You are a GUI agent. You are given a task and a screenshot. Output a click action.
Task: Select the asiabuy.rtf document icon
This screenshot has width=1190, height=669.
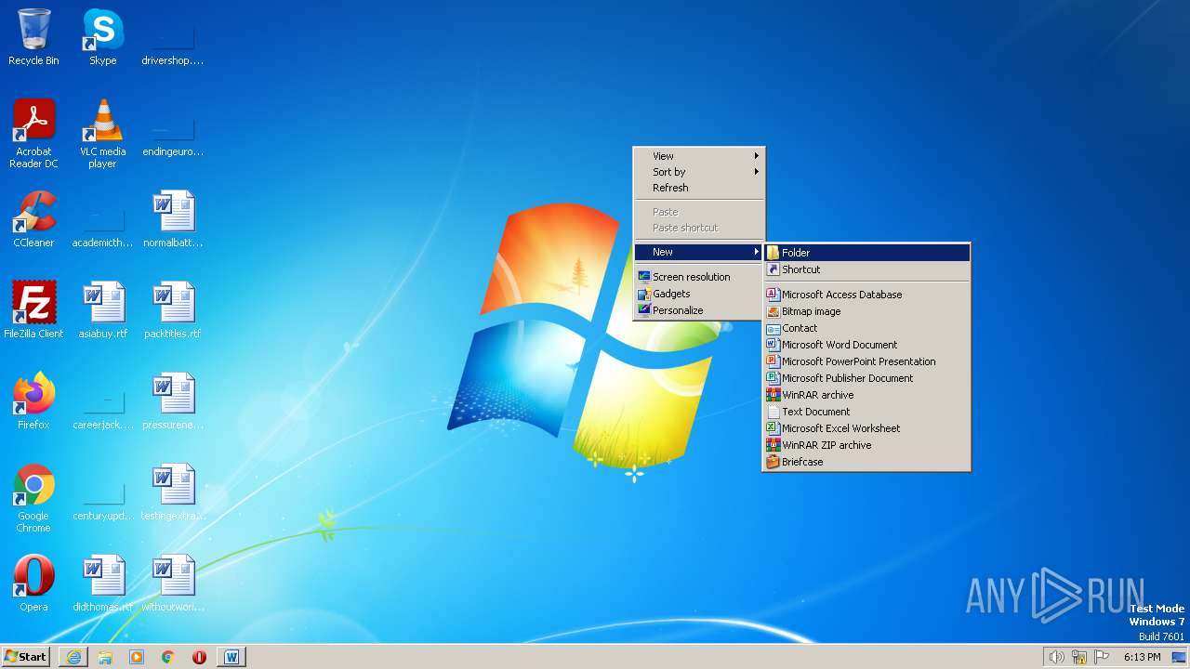102,310
